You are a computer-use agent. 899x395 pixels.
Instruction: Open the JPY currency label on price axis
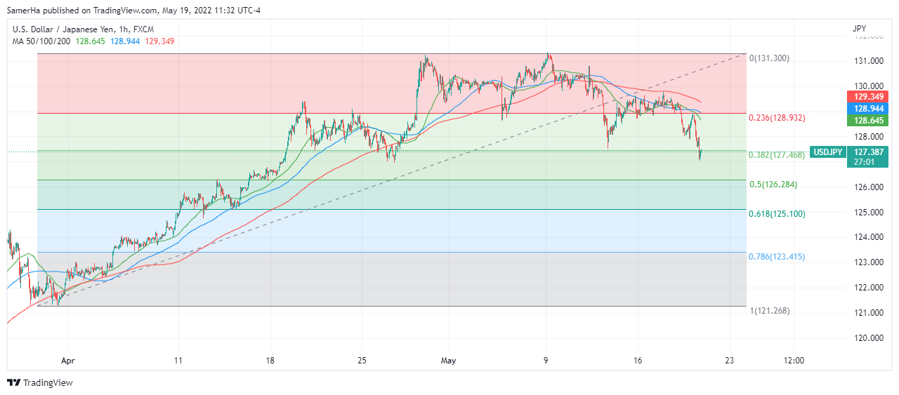(x=859, y=29)
